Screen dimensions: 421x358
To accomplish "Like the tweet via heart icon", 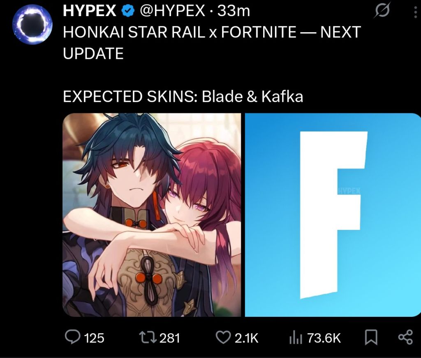I will tap(223, 337).
